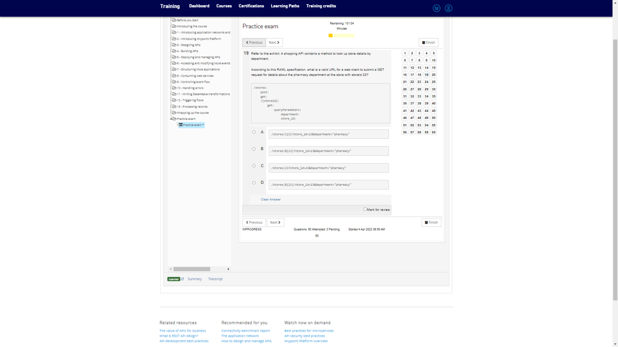The width and height of the screenshot is (618, 347).
Task: Click answer C URL text field
Action: [x=328, y=168]
